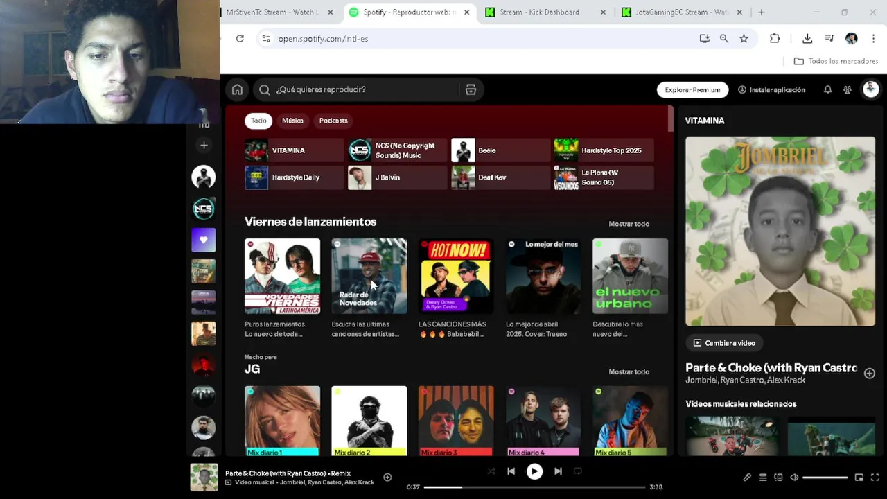
Task: Open Hot Now playlist cover
Action: pyautogui.click(x=456, y=276)
